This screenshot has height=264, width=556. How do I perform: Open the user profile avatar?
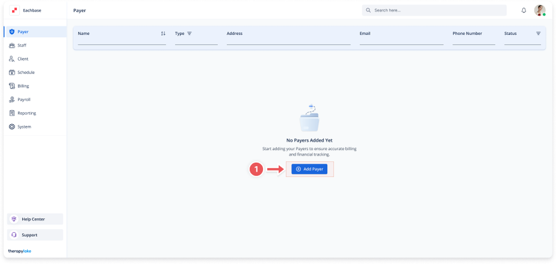(540, 10)
